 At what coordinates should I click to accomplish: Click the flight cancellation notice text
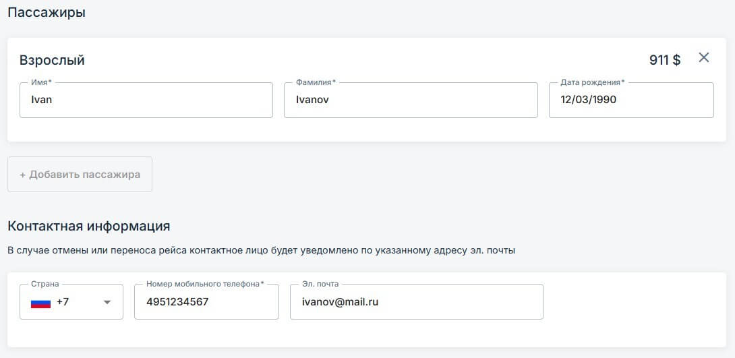[262, 251]
